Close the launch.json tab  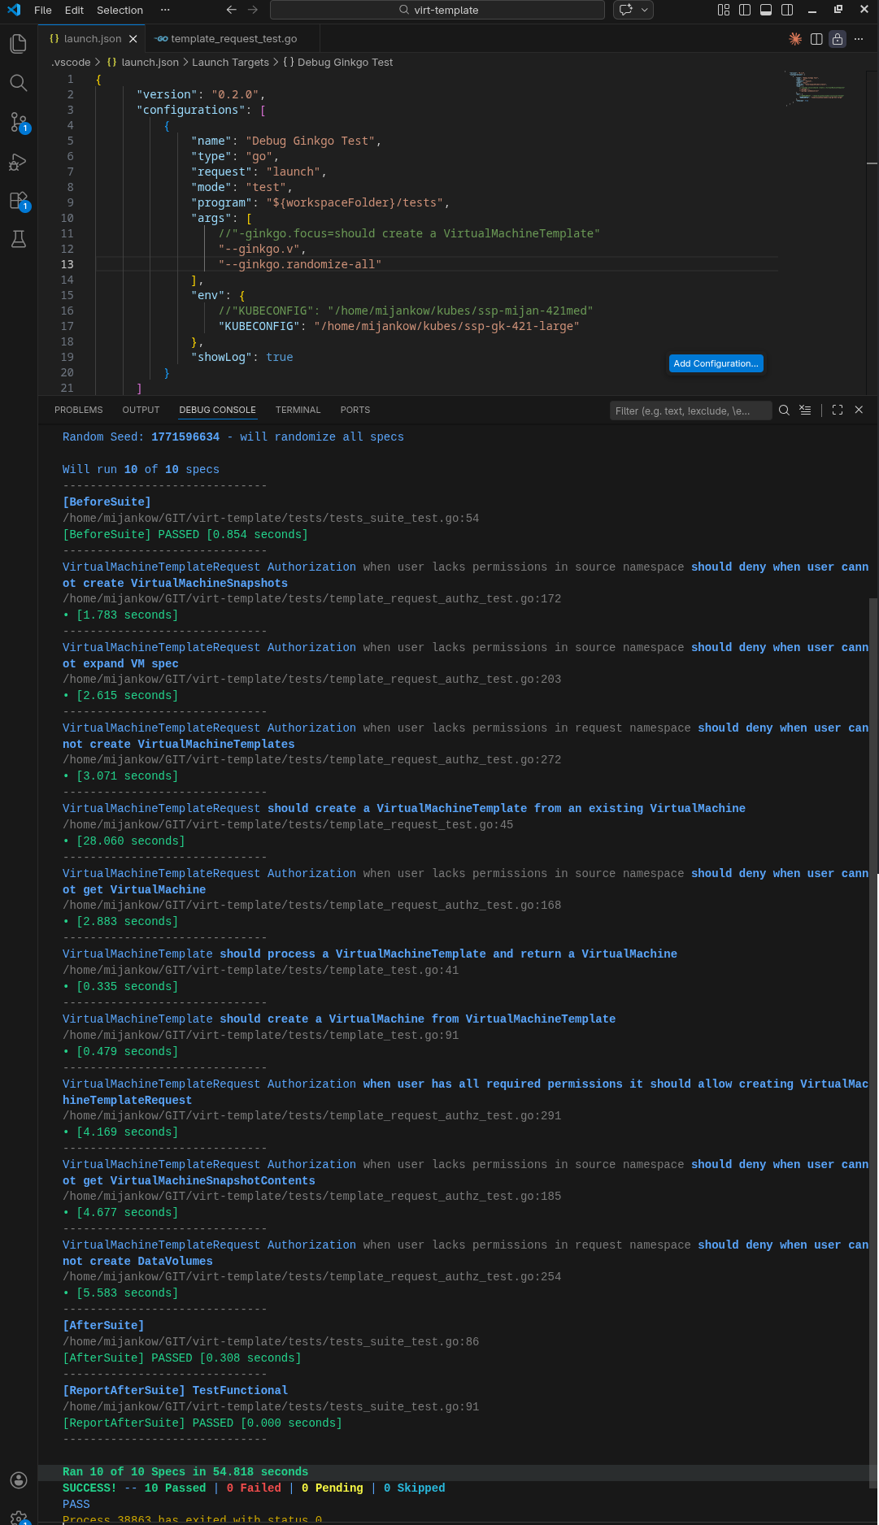click(x=133, y=39)
